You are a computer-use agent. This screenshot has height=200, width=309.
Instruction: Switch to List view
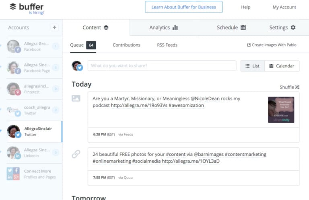tap(252, 66)
